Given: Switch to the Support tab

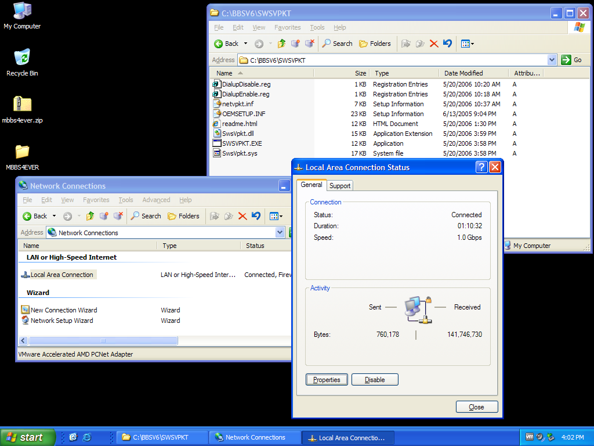Looking at the screenshot, I should pyautogui.click(x=339, y=186).
